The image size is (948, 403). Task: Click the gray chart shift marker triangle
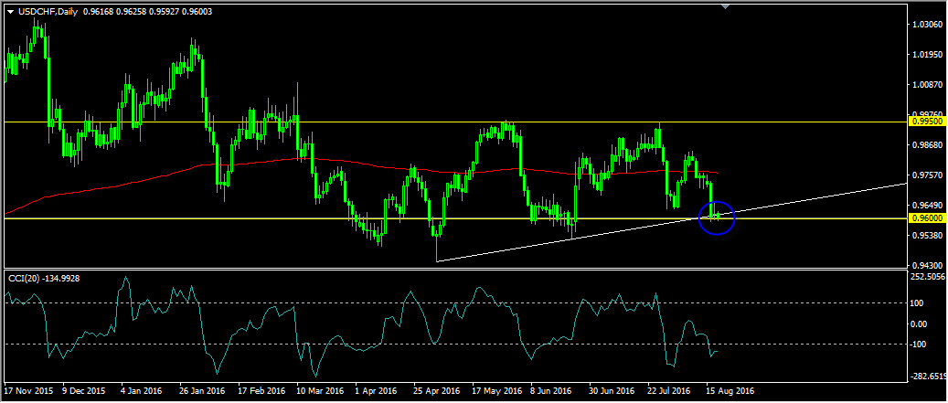[x=726, y=6]
